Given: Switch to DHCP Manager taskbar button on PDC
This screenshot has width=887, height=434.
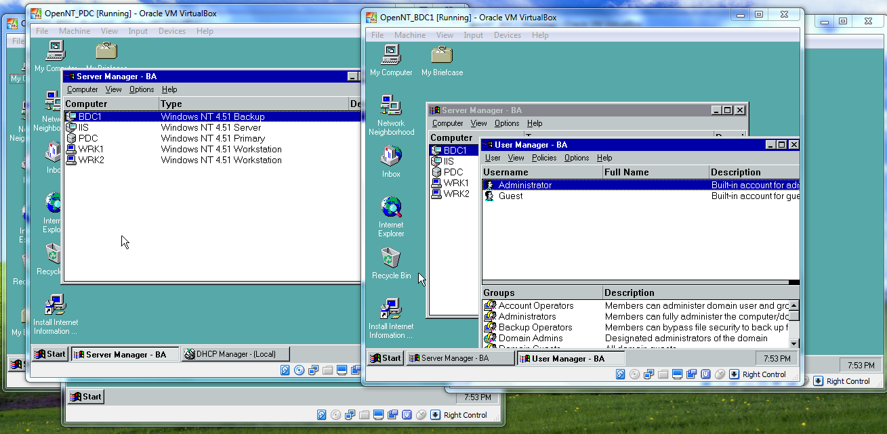Looking at the screenshot, I should click(x=235, y=353).
